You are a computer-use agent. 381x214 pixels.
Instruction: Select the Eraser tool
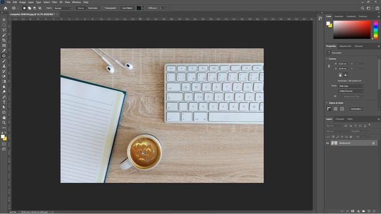pos(4,77)
